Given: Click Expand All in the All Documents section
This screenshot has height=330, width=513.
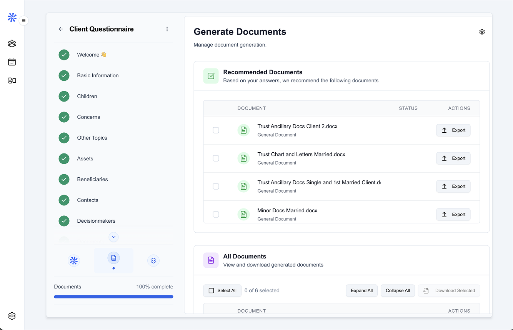Looking at the screenshot, I should 361,290.
